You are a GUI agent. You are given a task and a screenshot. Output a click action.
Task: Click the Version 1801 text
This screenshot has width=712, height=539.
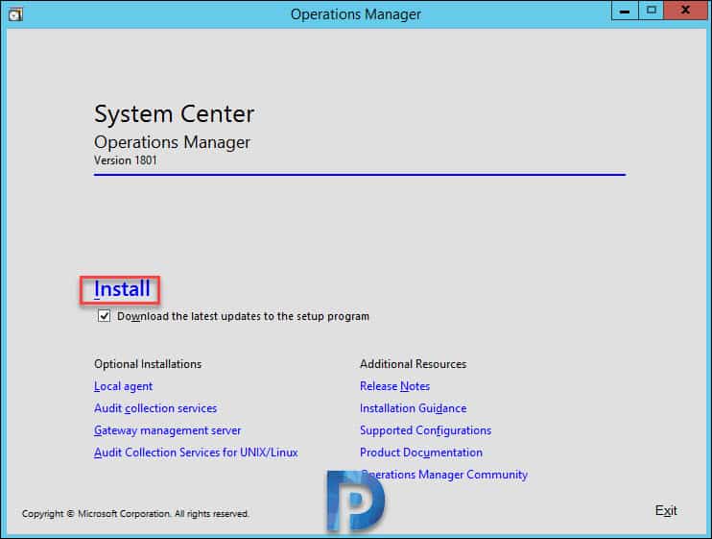(x=126, y=160)
